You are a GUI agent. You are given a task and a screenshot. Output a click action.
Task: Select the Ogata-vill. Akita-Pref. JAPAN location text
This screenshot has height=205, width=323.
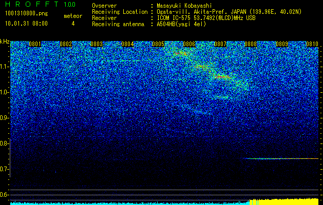click(229, 12)
